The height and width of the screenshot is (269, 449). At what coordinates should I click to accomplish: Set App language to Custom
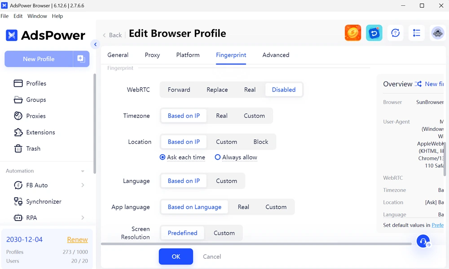(x=276, y=207)
